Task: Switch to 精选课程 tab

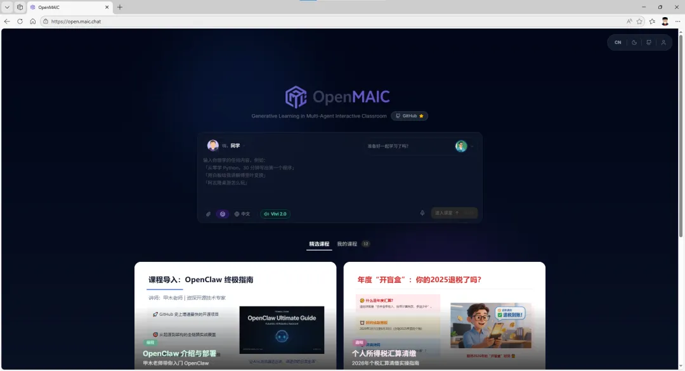Action: 319,244
